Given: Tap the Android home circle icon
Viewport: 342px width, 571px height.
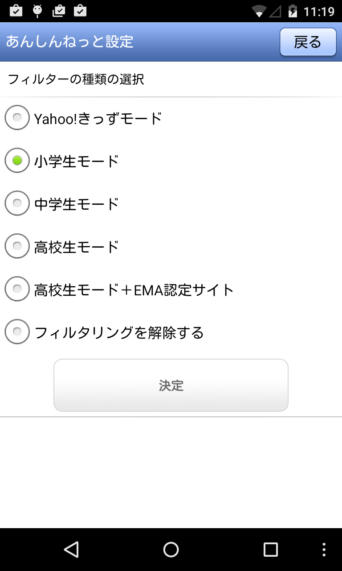Looking at the screenshot, I should 171,550.
